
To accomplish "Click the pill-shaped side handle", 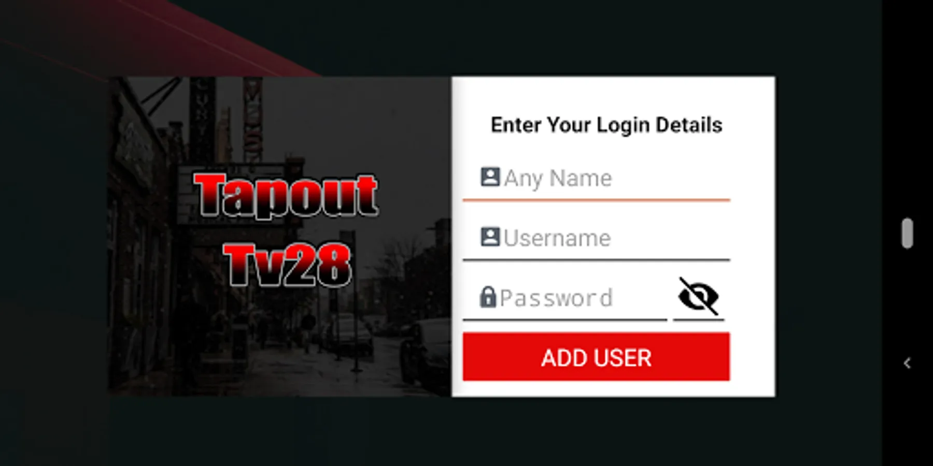I will tap(907, 234).
